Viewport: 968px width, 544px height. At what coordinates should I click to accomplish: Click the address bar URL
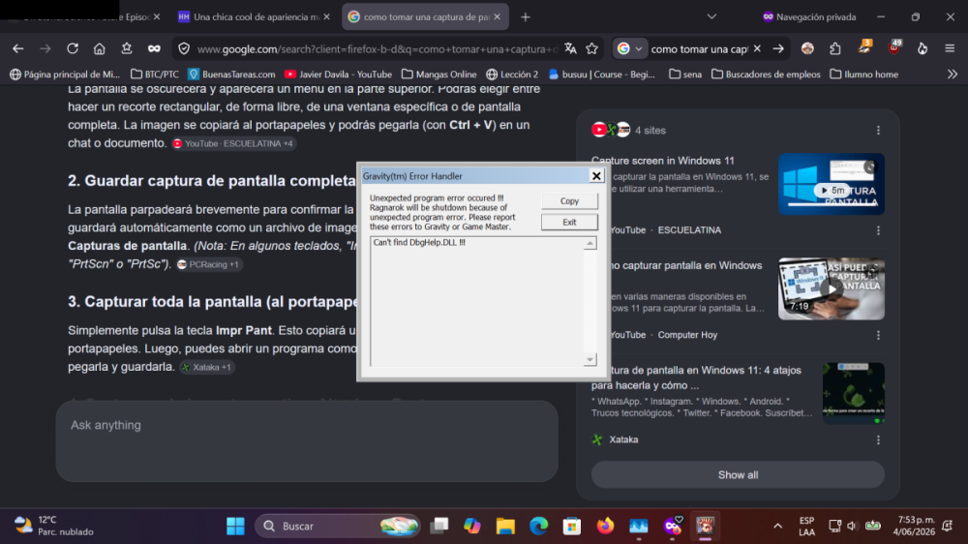point(378,49)
